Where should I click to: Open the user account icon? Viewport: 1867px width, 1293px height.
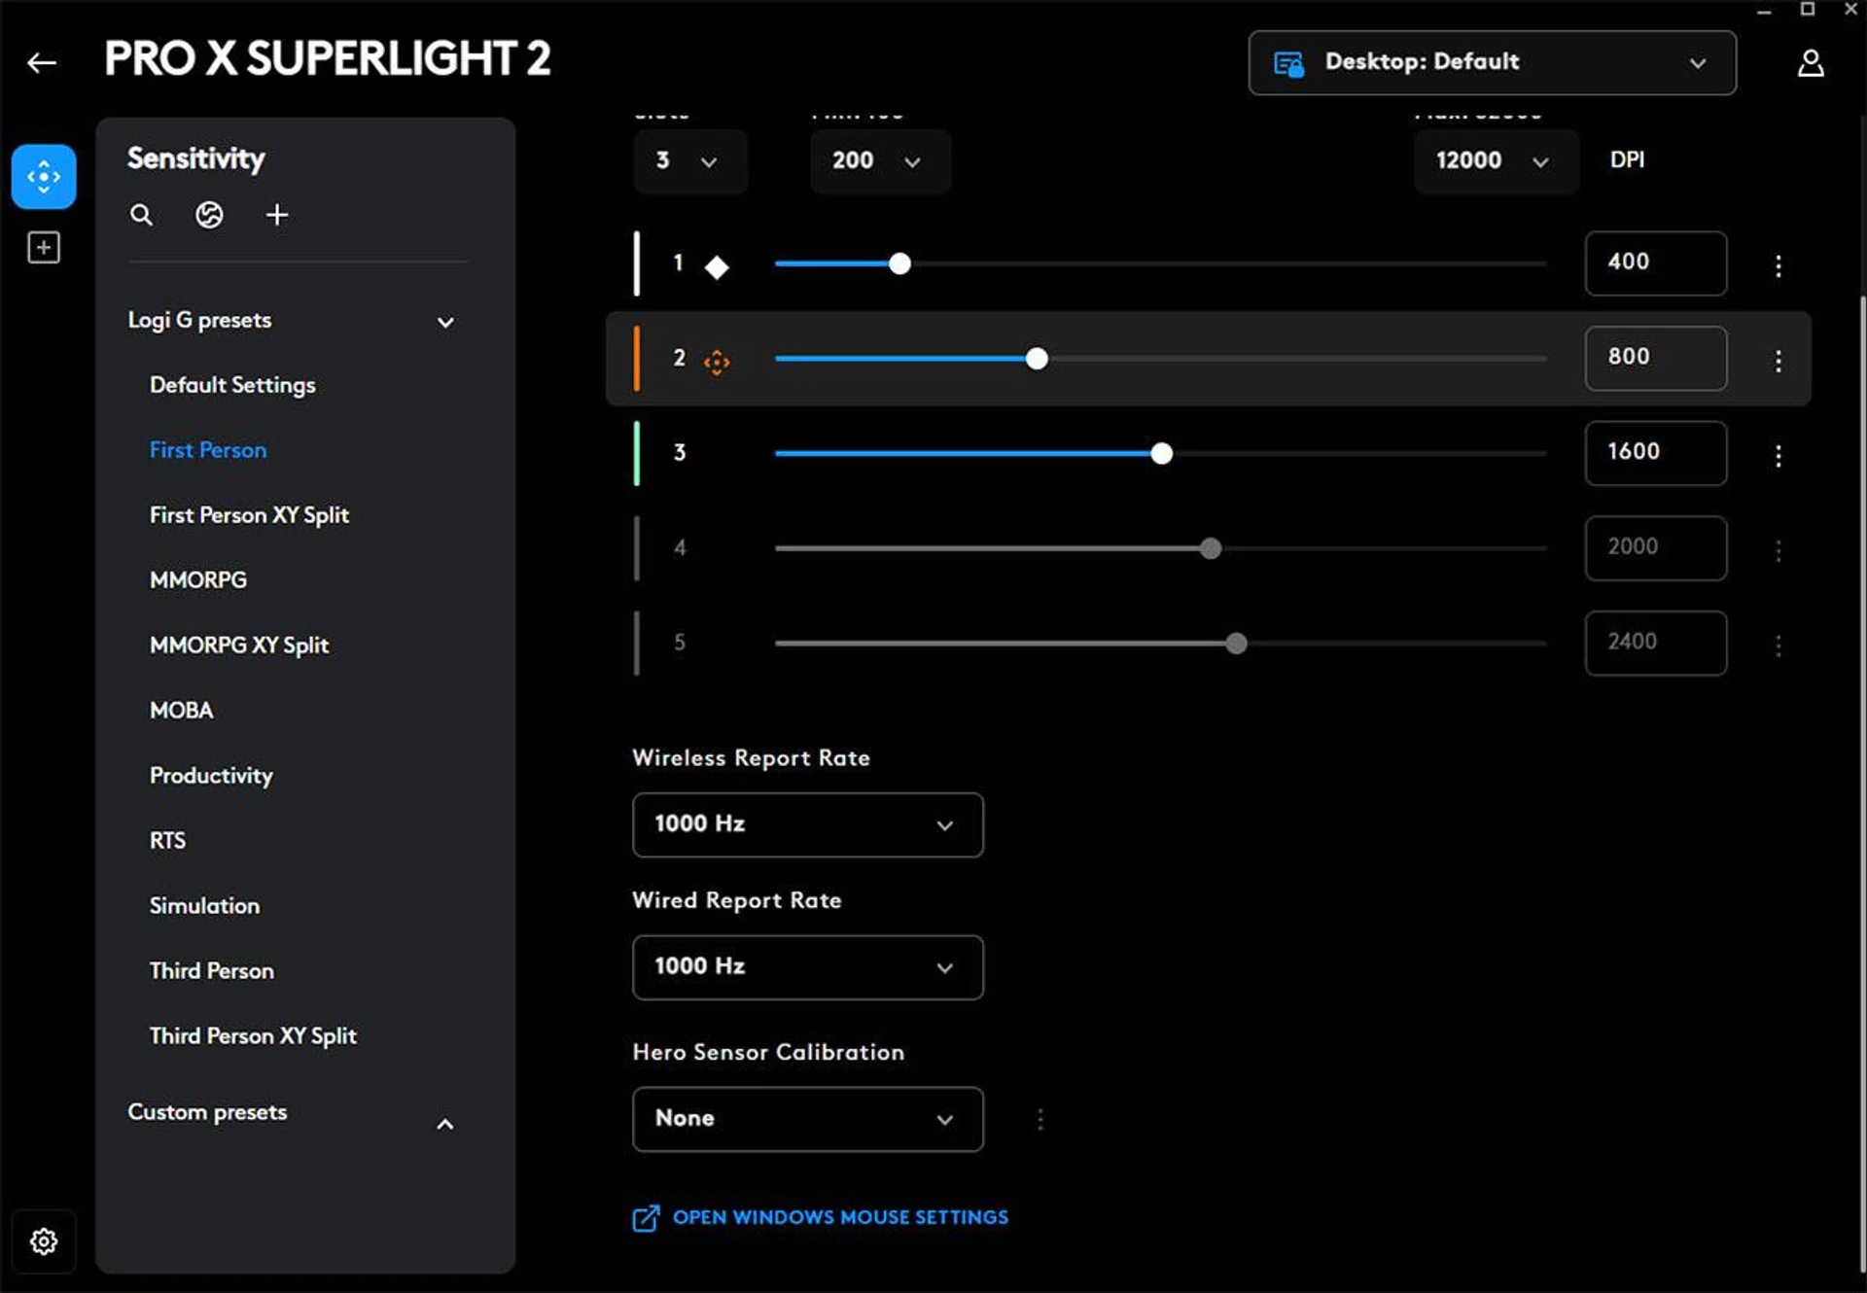click(1810, 63)
